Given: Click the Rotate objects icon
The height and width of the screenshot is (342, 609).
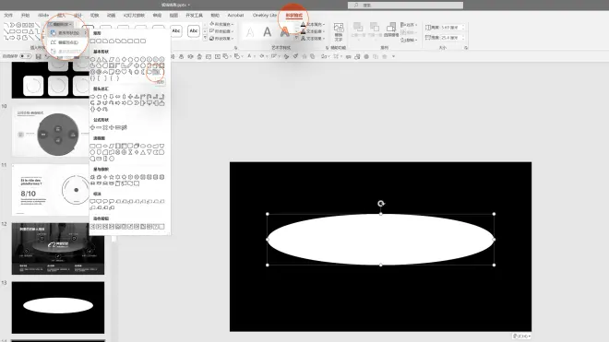Looking at the screenshot, I should click(409, 40).
